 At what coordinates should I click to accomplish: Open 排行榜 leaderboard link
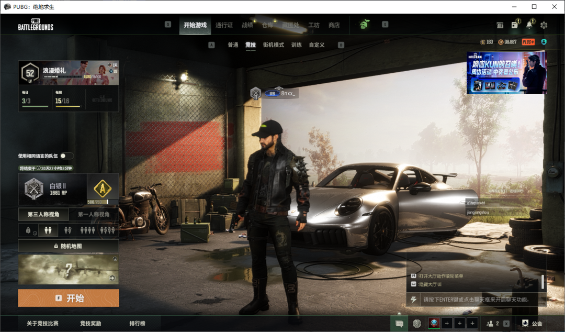pyautogui.click(x=137, y=323)
